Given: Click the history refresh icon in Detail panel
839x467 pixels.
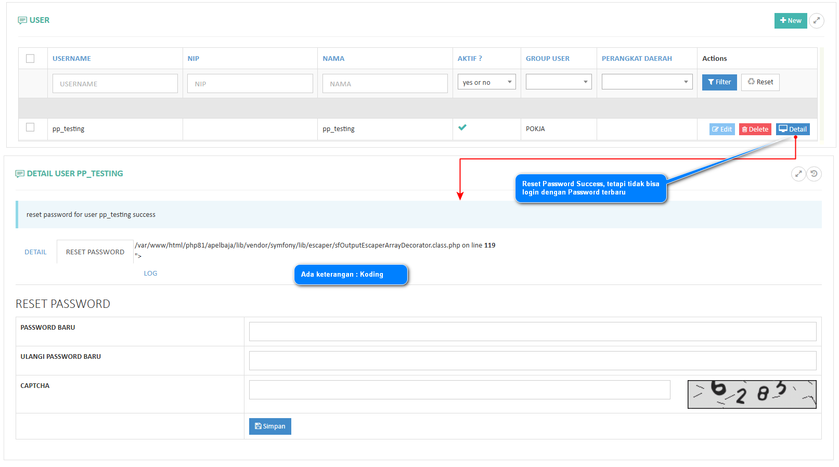Looking at the screenshot, I should [x=814, y=174].
